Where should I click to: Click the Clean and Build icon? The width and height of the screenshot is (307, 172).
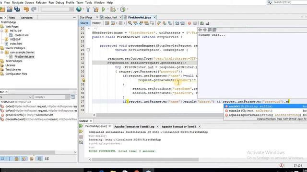(95, 9)
